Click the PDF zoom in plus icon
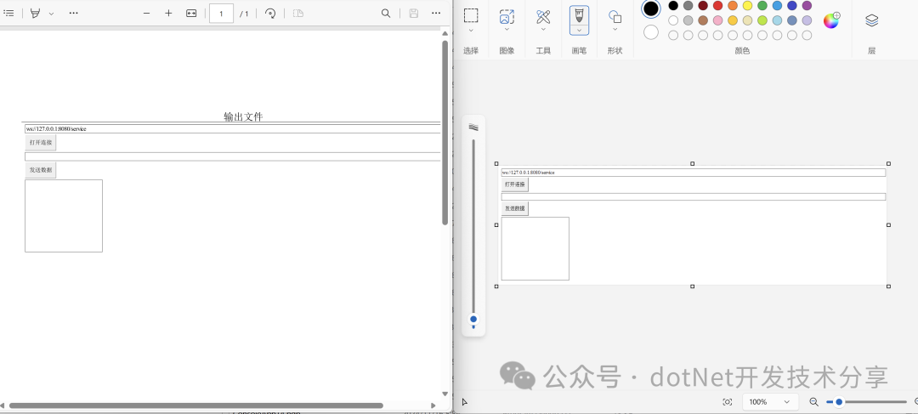The width and height of the screenshot is (918, 414). (168, 14)
